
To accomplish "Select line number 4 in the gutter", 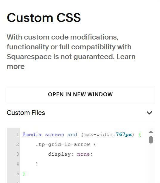I will click(x=18, y=164).
